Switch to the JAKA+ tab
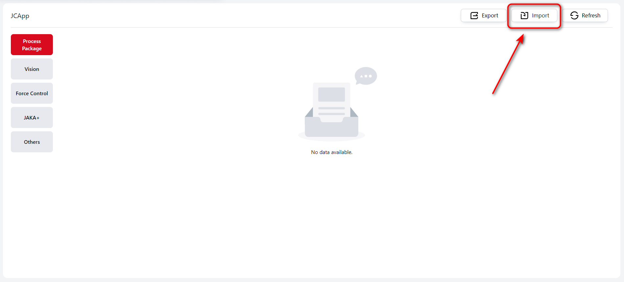The width and height of the screenshot is (624, 282). (32, 118)
